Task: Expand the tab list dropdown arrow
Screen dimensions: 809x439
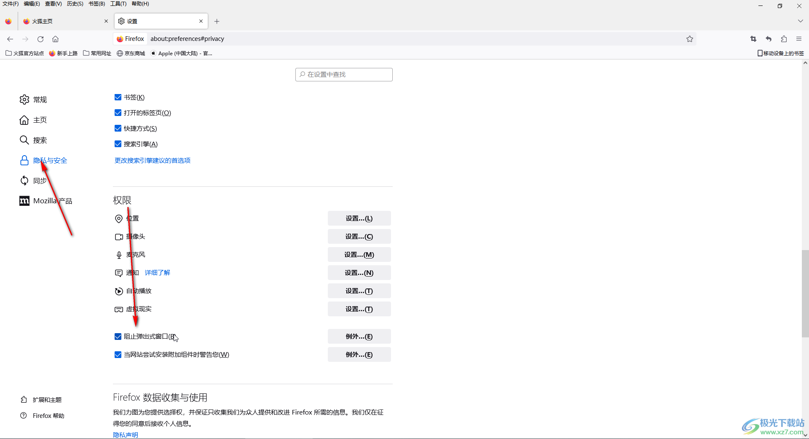Action: tap(800, 21)
